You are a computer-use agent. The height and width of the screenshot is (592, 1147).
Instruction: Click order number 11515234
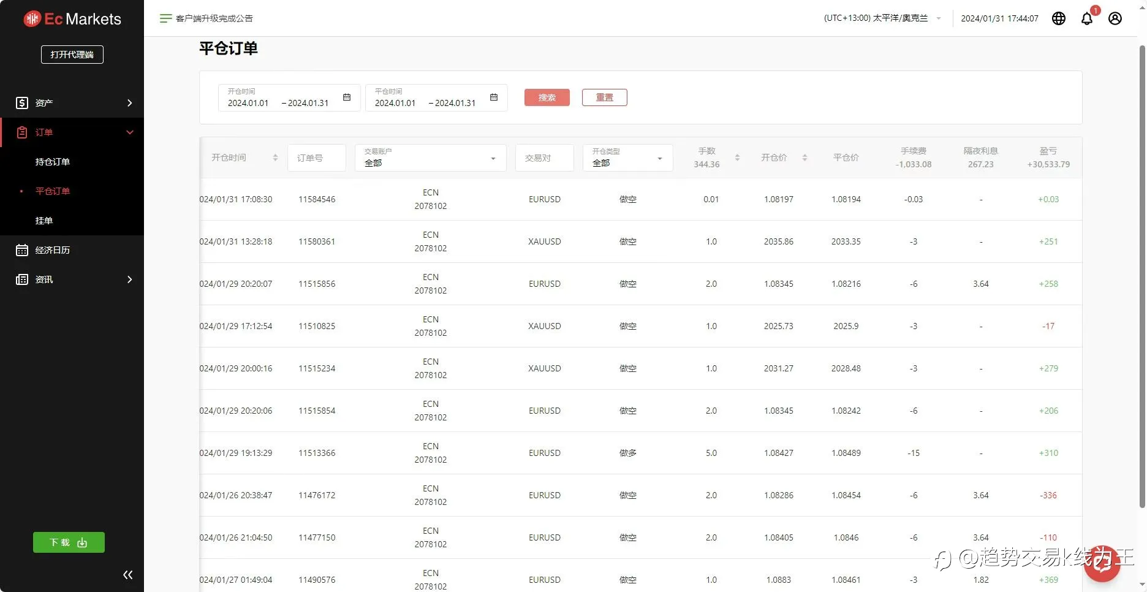317,368
